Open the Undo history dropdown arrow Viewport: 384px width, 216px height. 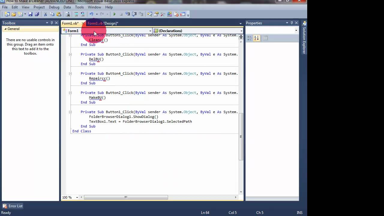click(x=97, y=14)
